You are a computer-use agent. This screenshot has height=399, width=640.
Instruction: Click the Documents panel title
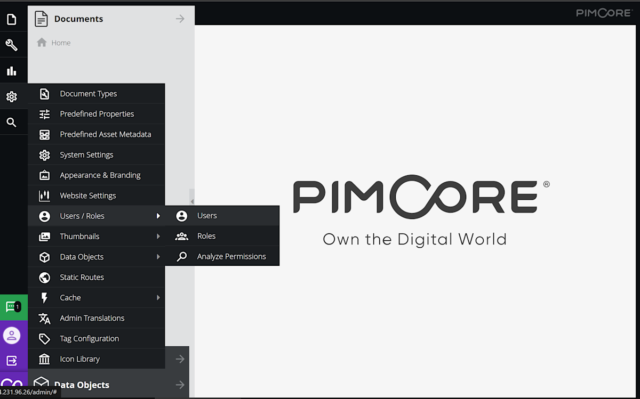pyautogui.click(x=78, y=19)
